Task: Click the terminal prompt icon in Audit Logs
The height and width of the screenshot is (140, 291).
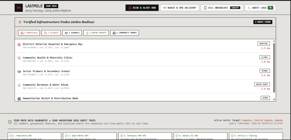Action: 249,8
